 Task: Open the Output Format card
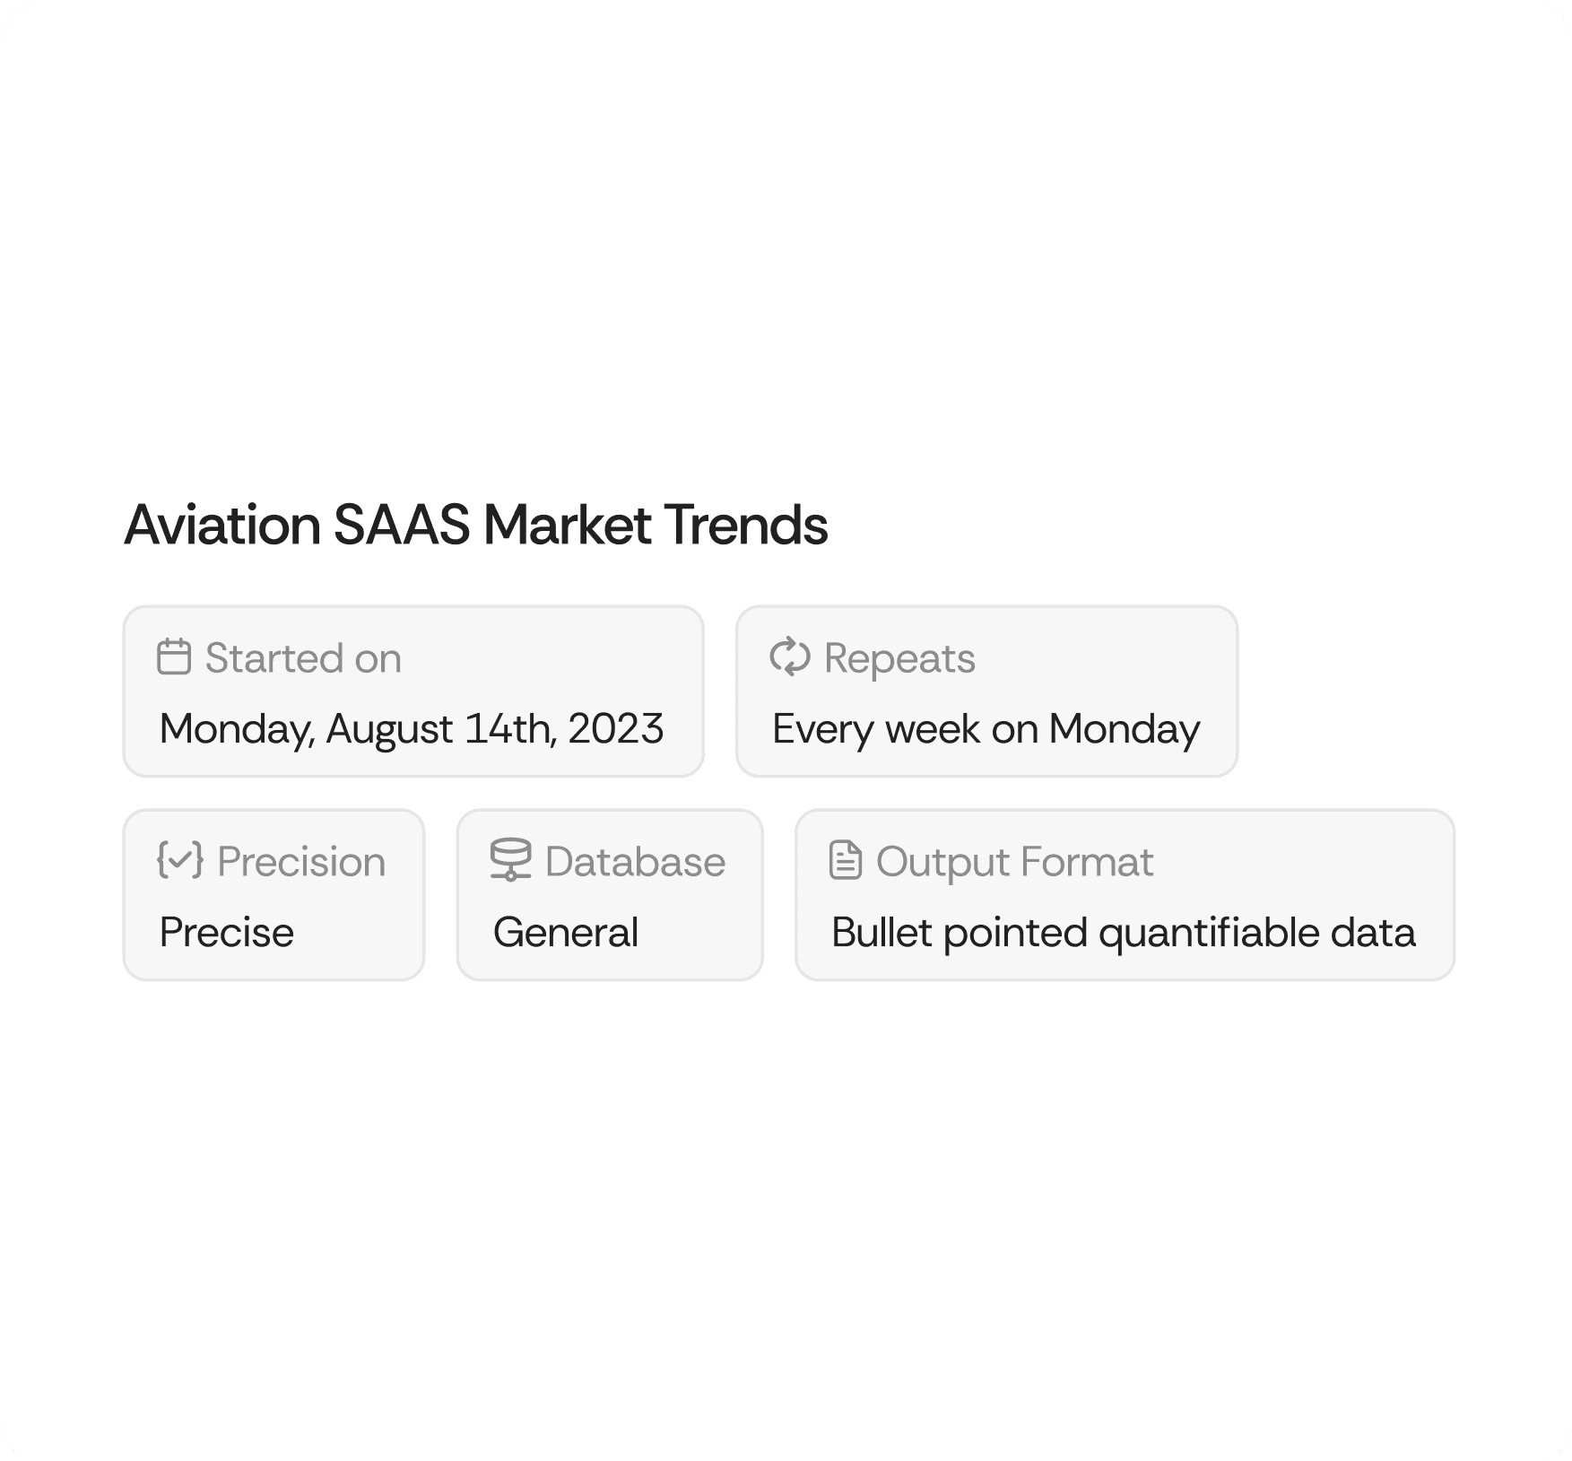(1125, 895)
